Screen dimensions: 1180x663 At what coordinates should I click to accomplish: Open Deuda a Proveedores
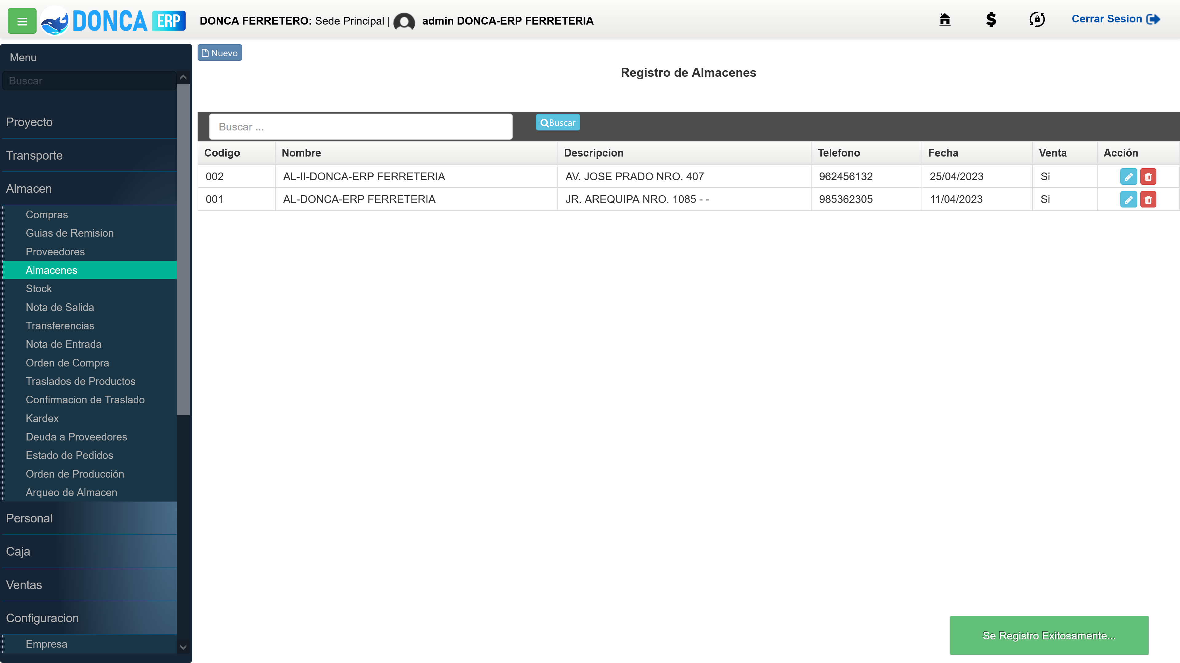[89, 437]
